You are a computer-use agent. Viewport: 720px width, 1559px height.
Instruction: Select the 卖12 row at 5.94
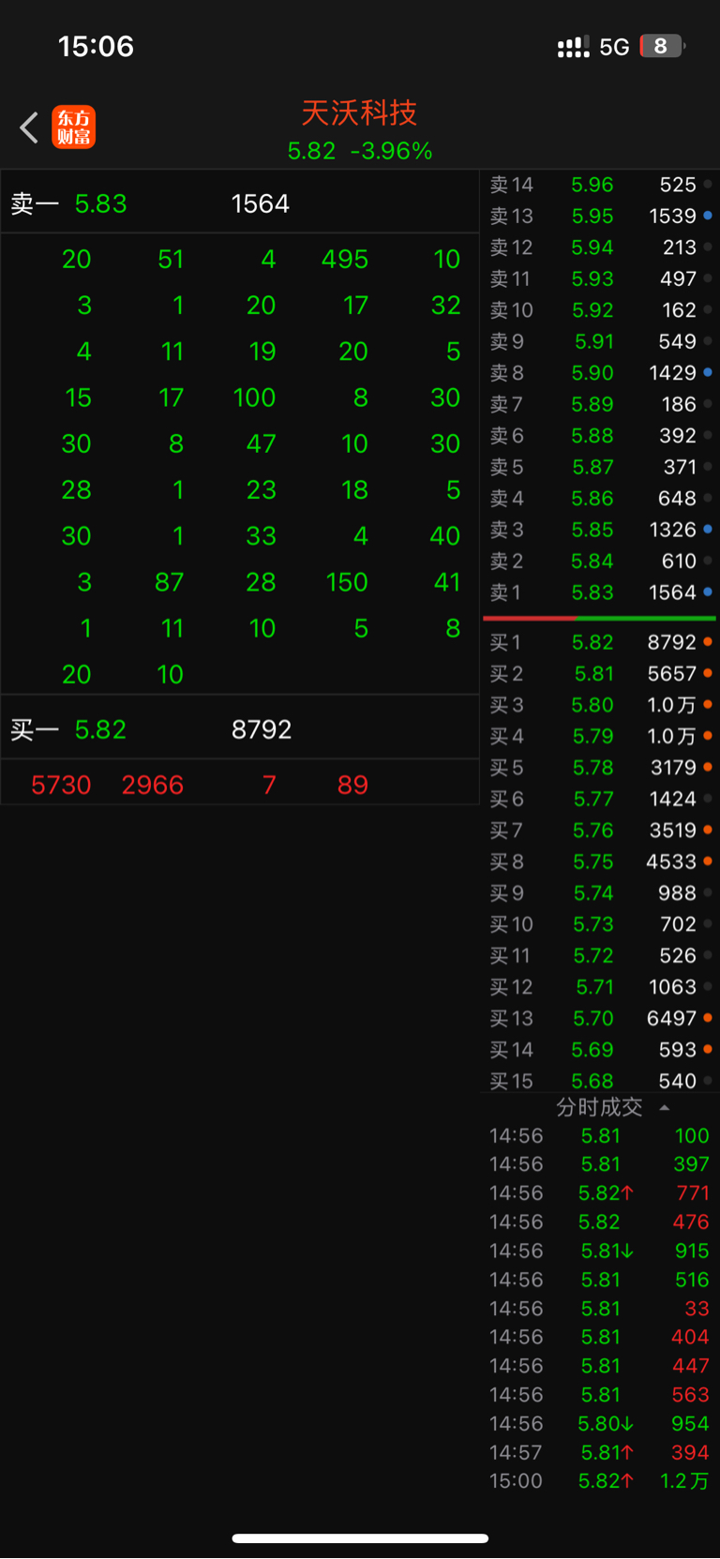click(600, 247)
